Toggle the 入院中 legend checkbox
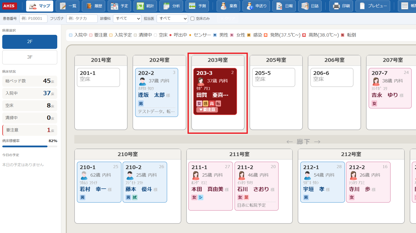 coord(71,35)
